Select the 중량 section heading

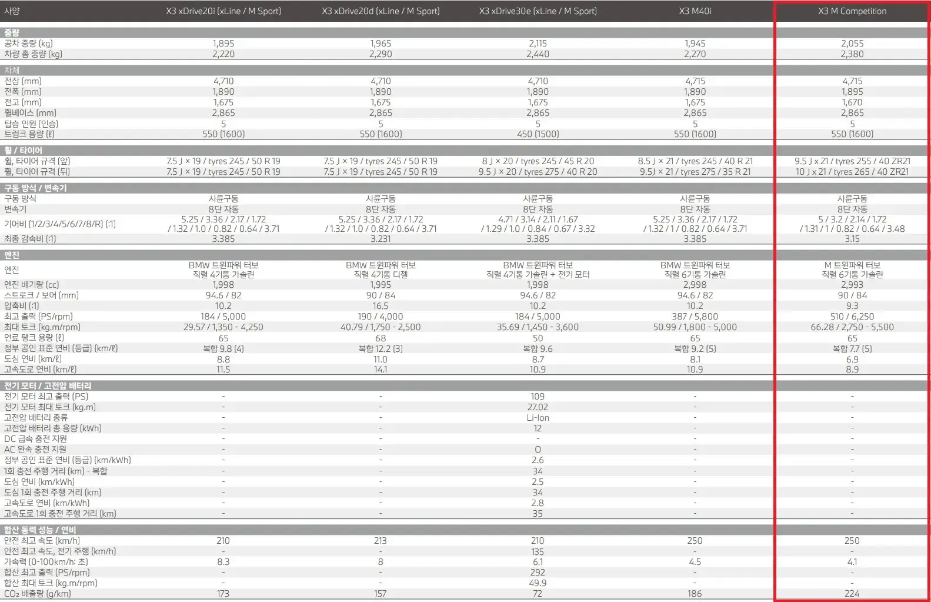(12, 33)
